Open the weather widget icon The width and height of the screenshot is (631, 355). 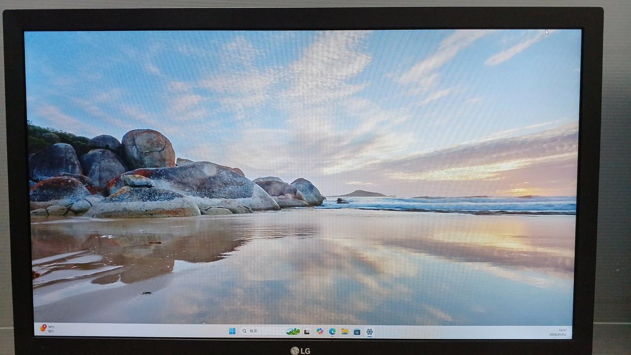[43, 328]
